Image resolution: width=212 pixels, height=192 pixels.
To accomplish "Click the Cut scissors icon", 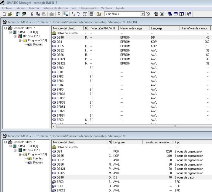I will point(32,14).
